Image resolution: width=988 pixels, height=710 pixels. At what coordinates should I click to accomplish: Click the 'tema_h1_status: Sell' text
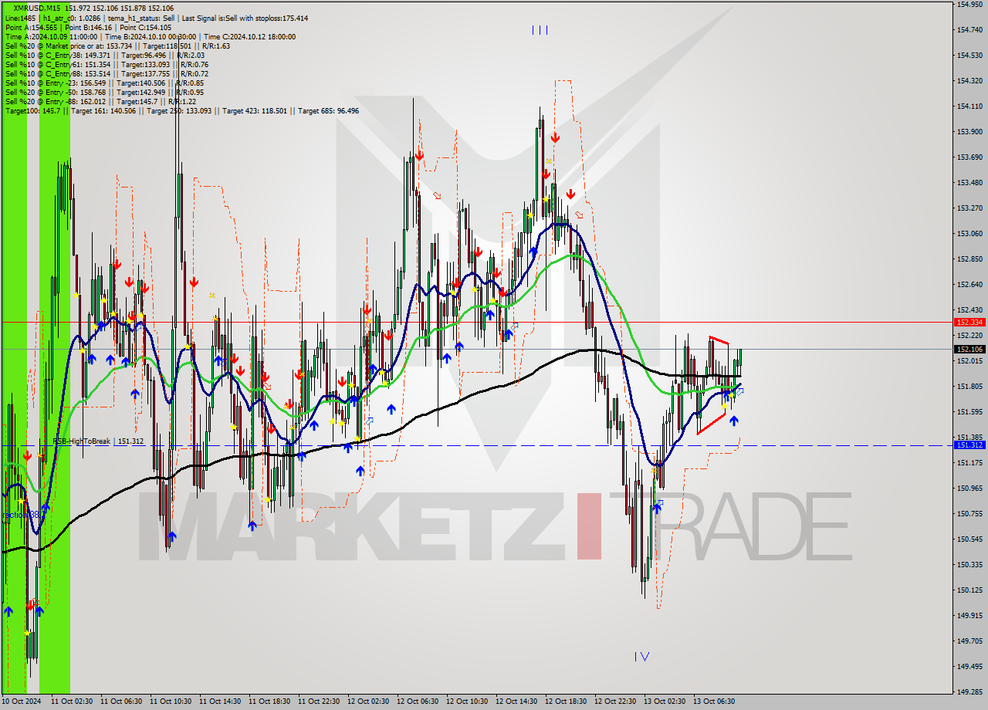point(141,18)
